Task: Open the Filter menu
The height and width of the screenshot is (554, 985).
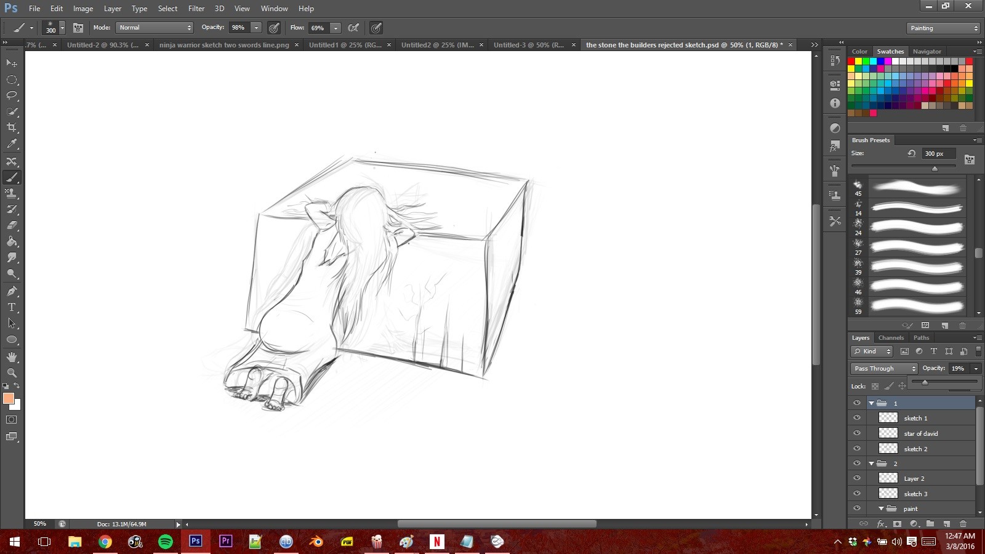Action: point(196,8)
